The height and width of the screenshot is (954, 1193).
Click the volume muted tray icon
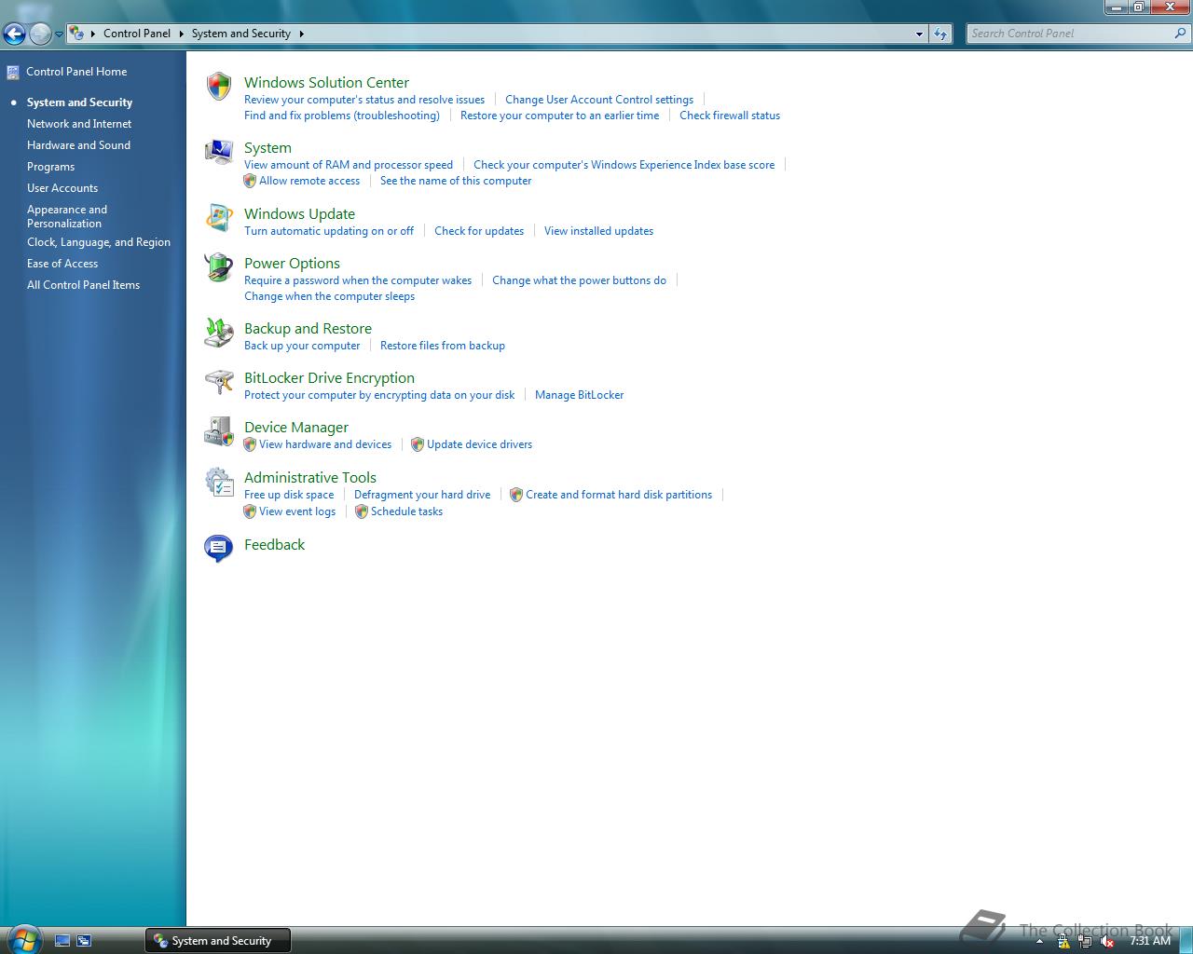(x=1107, y=941)
